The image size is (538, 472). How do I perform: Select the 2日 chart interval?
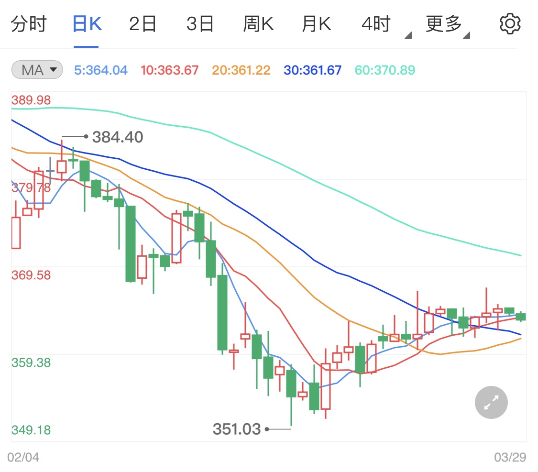142,23
